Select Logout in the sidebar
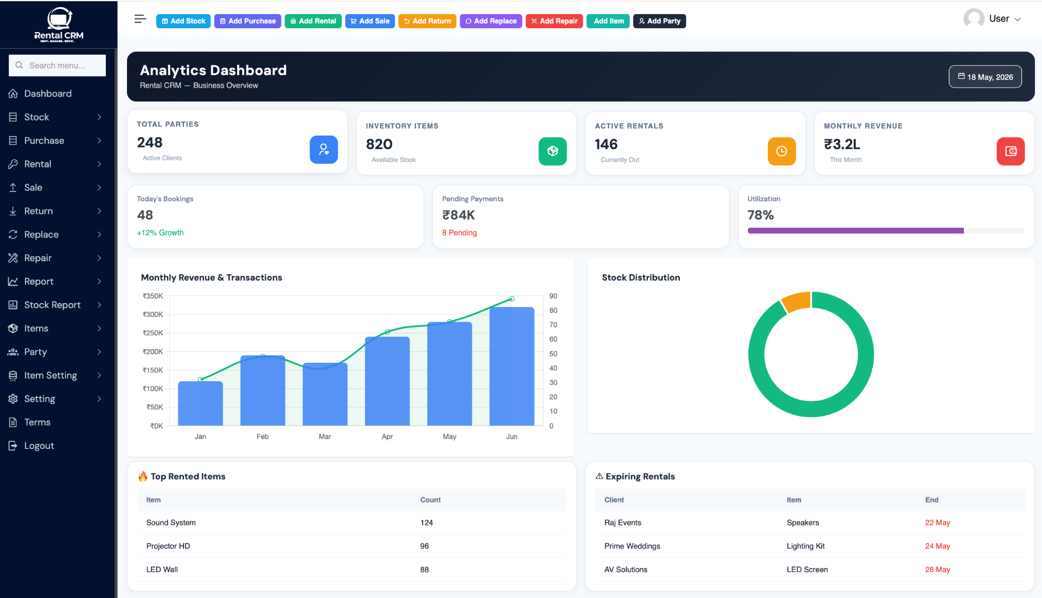The image size is (1042, 598). point(57,446)
